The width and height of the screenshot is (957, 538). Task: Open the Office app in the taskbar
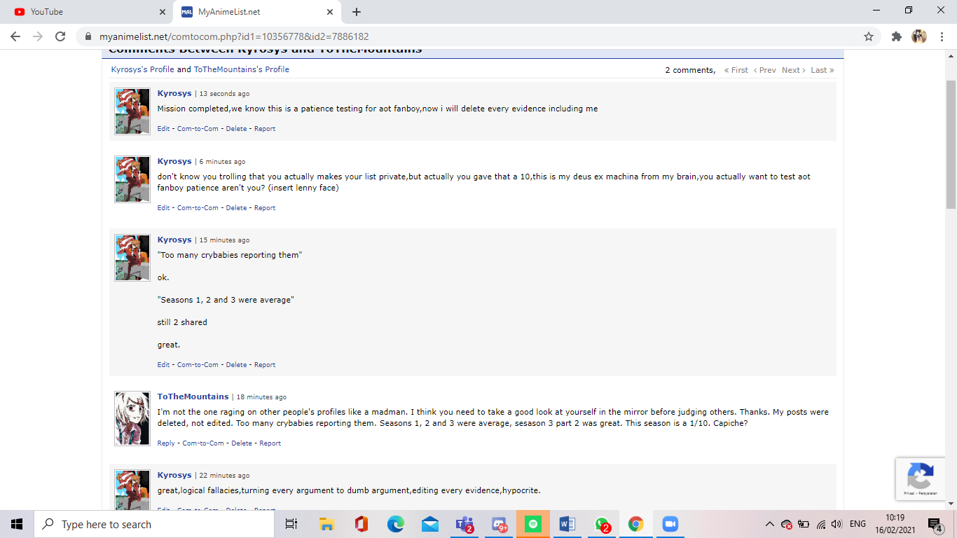[x=361, y=524]
